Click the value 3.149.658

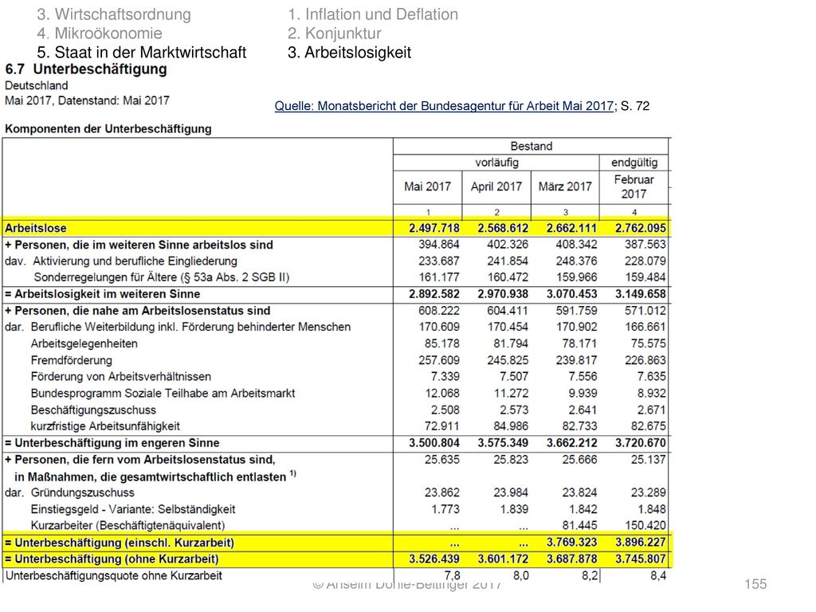click(640, 294)
